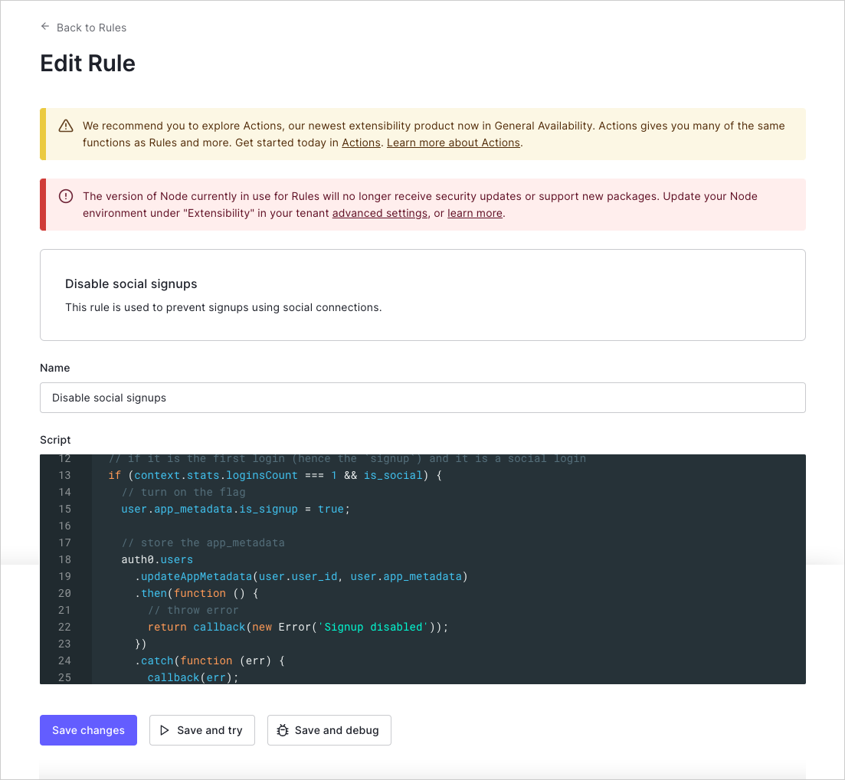
Task: Open the Actions link in the recommendation banner
Action: (361, 143)
